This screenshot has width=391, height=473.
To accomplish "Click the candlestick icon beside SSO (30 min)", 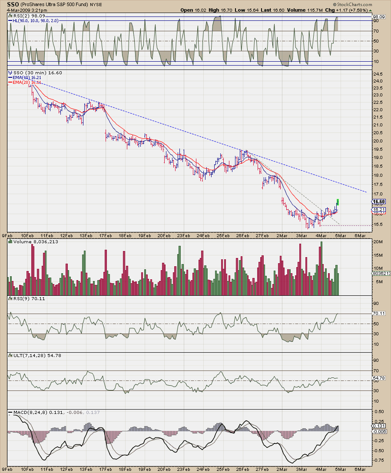I will (10, 73).
